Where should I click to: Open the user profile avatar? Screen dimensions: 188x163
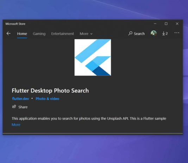tap(153, 34)
